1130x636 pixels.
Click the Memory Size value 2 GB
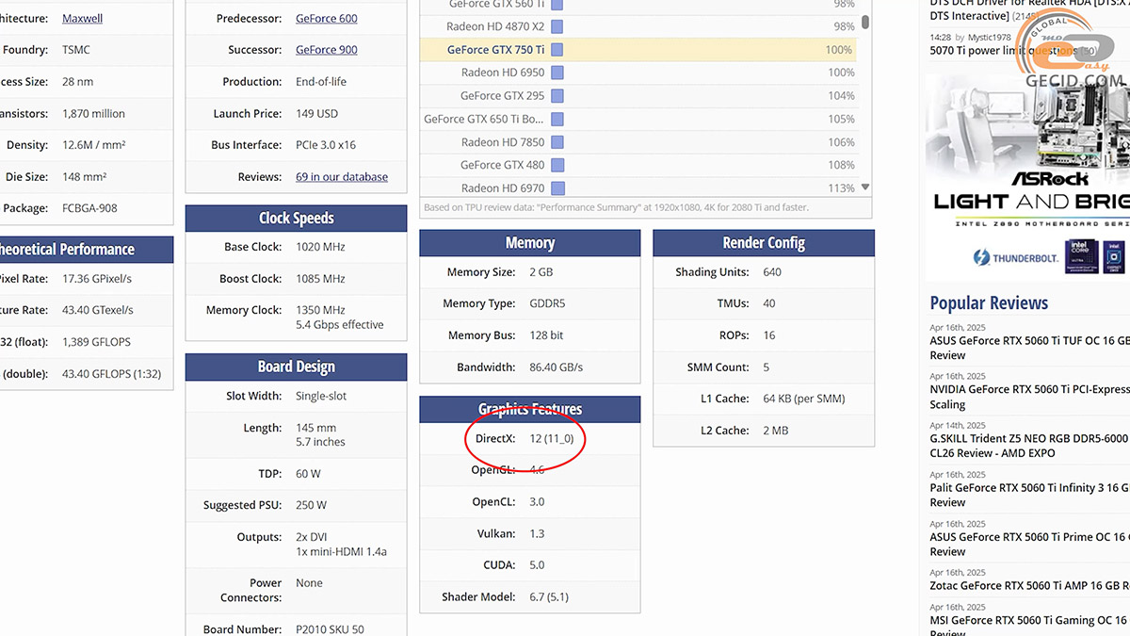pyautogui.click(x=541, y=271)
